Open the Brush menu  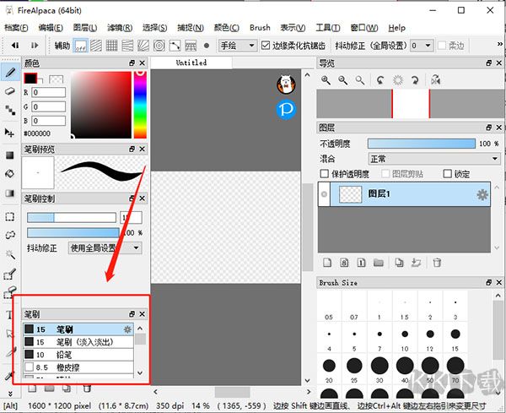tap(260, 28)
